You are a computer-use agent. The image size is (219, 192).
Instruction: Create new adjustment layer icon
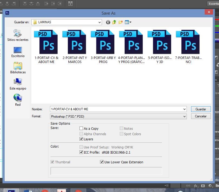[x=210, y=186]
